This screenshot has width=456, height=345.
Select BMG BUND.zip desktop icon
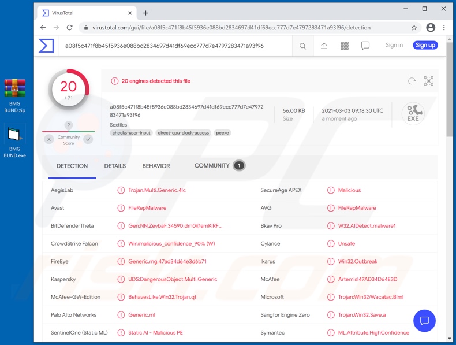[x=14, y=96]
